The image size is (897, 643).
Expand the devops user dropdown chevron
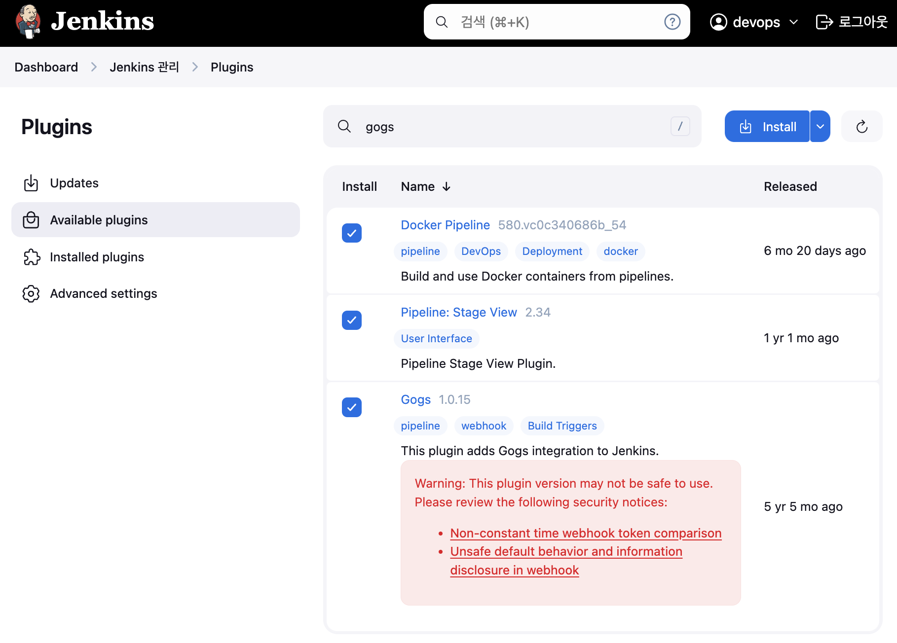coord(793,22)
